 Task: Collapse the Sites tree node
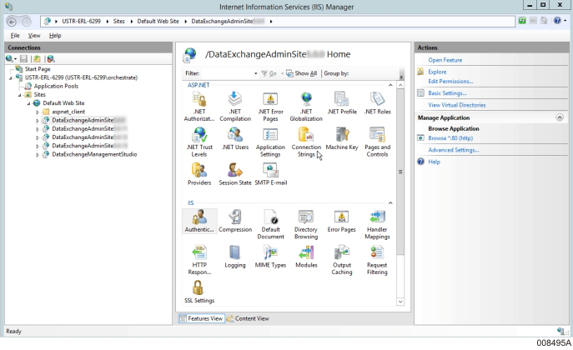(x=20, y=95)
